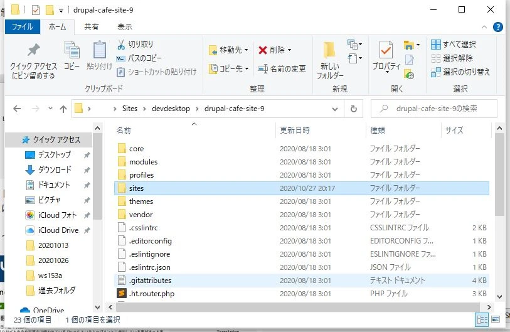Click the refresh button by address bar
The width and height of the screenshot is (510, 332).
click(x=354, y=109)
